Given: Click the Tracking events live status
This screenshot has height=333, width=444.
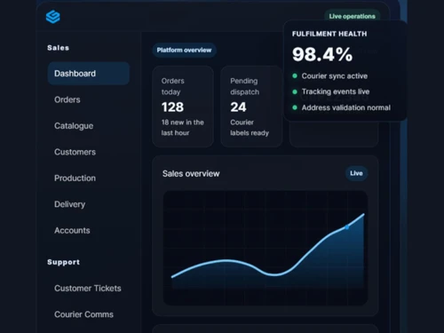Looking at the screenshot, I should (x=336, y=91).
